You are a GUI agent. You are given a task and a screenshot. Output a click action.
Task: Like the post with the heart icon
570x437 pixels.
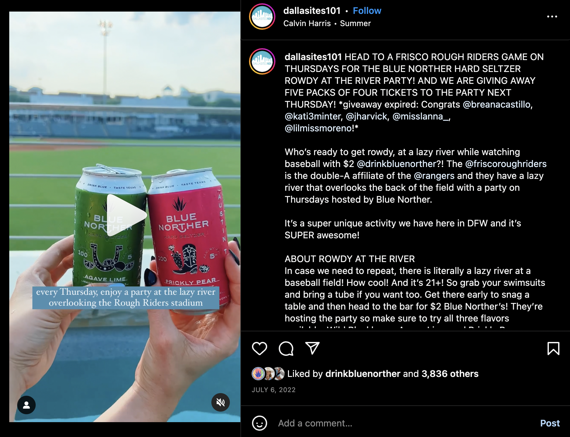(x=260, y=349)
